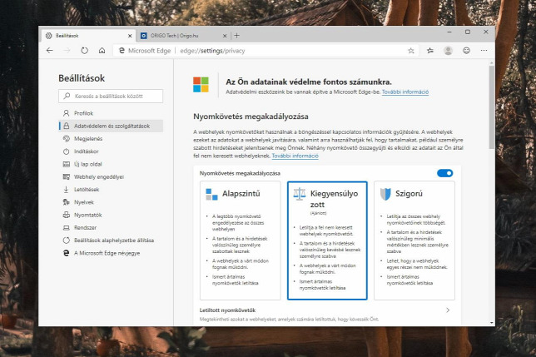Send feedback with the smiley icon
This screenshot has width=536, height=357.
(466, 51)
